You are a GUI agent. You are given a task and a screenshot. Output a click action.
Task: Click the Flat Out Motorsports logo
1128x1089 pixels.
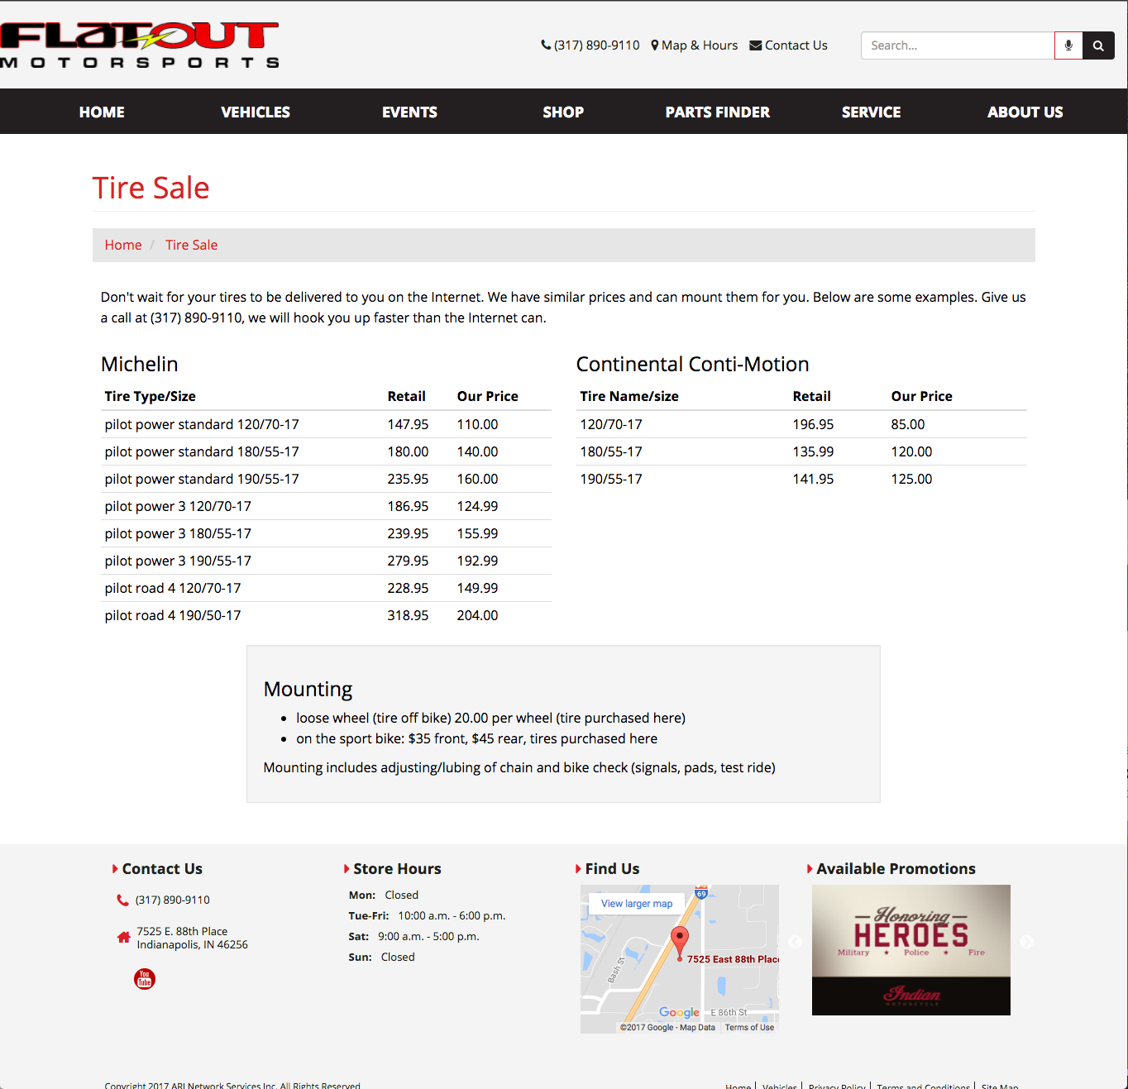click(140, 45)
